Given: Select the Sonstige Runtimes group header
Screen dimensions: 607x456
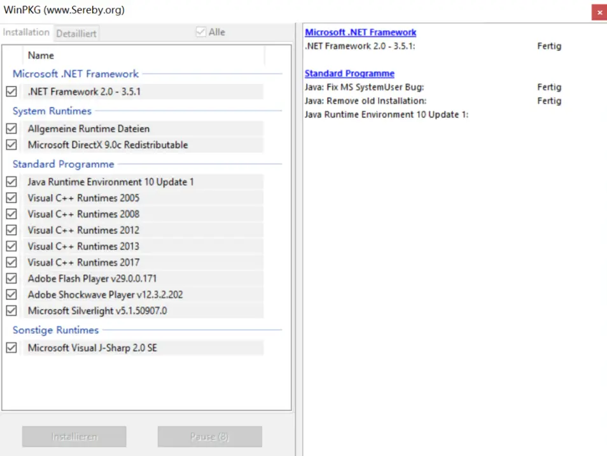Looking at the screenshot, I should pos(55,330).
